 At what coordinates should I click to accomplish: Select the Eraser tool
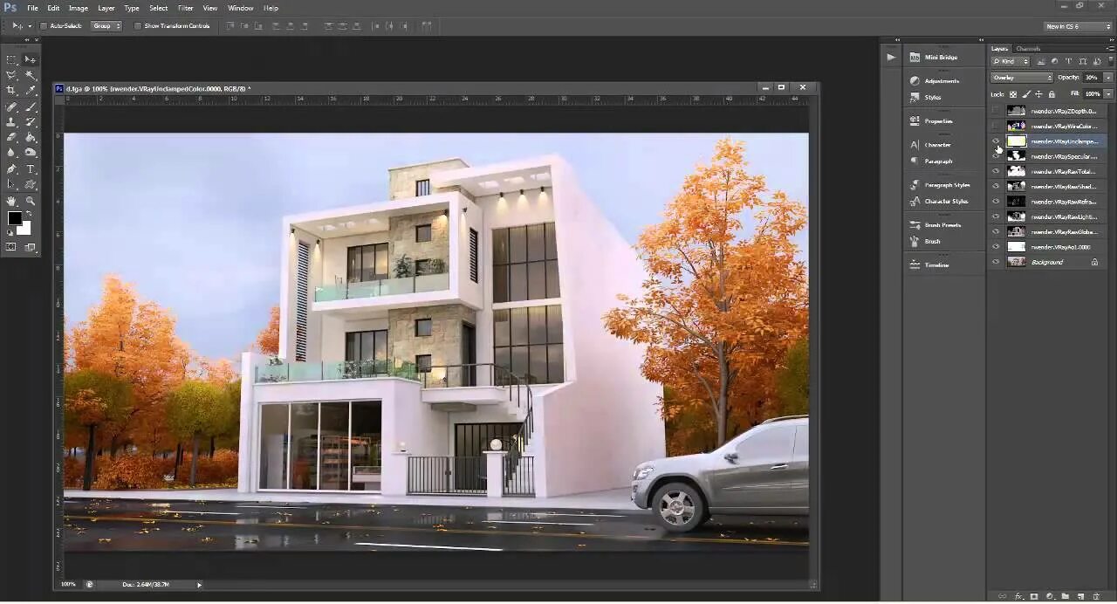[x=11, y=137]
